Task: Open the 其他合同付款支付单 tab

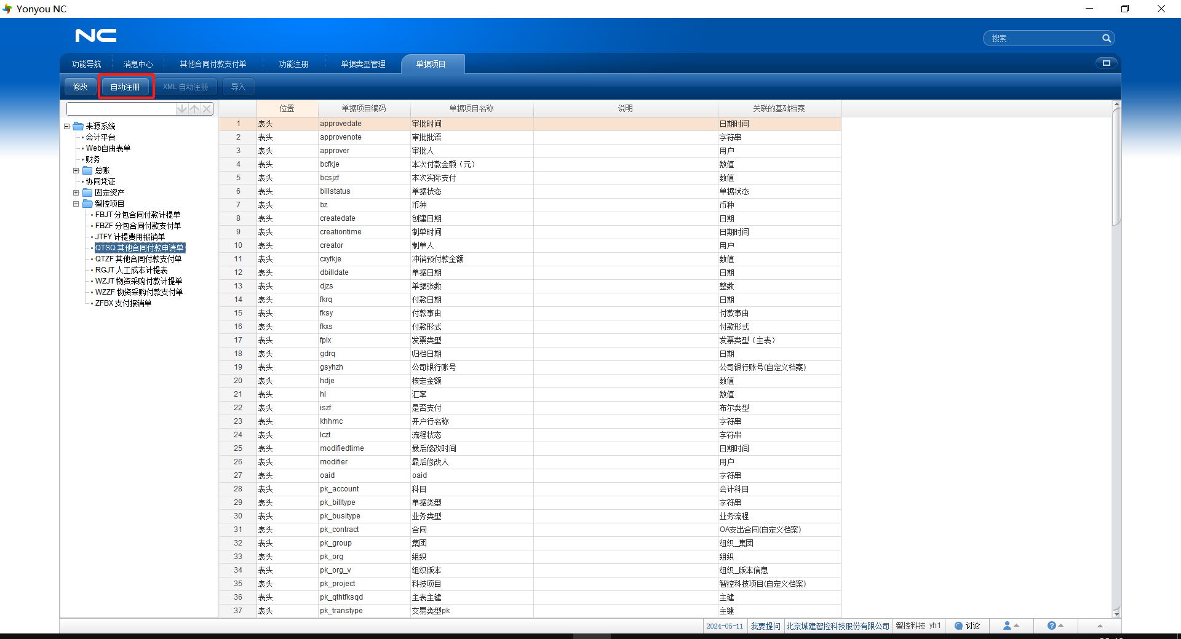Action: (x=213, y=64)
